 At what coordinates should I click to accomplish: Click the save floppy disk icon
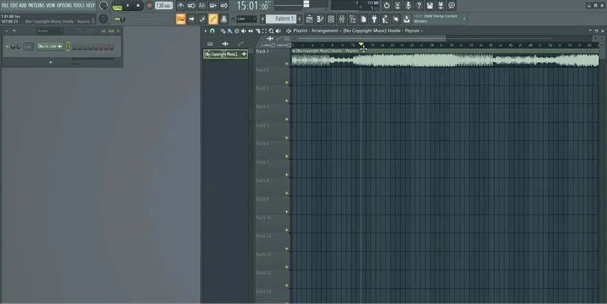click(429, 5)
